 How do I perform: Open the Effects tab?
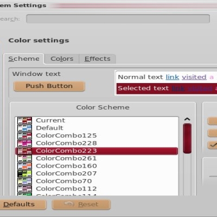[x=98, y=59]
